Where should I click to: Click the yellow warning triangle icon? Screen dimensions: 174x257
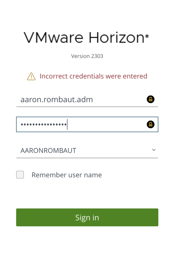(31, 76)
